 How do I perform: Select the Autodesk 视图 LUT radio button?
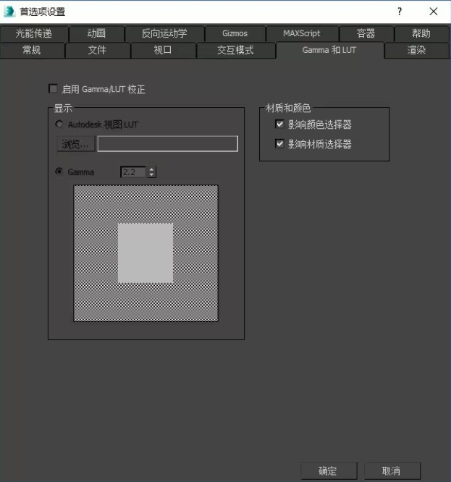59,124
